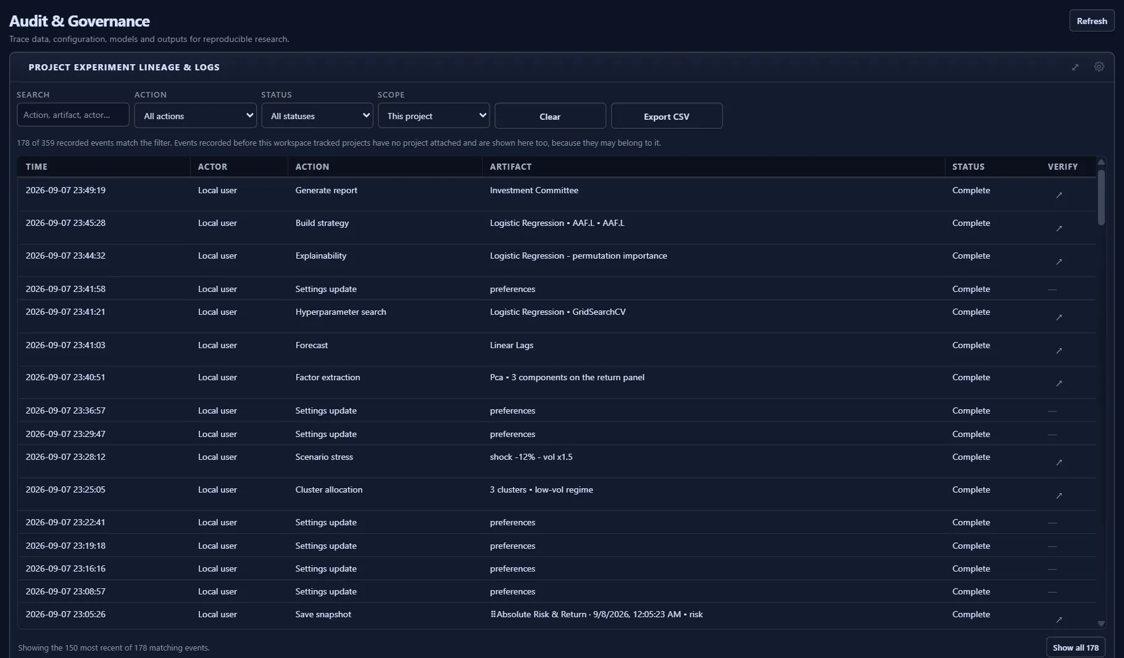The height and width of the screenshot is (658, 1124).
Task: Click the Export CSV button
Action: [667, 116]
